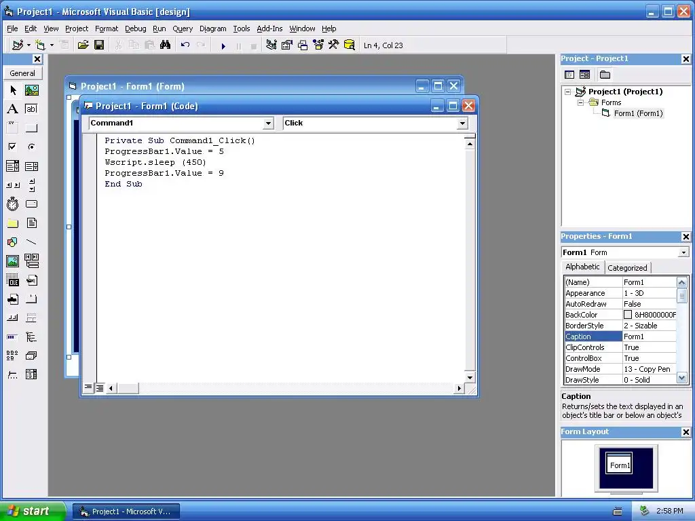Open the Add-Ins menu
The height and width of the screenshot is (521, 695).
269,28
